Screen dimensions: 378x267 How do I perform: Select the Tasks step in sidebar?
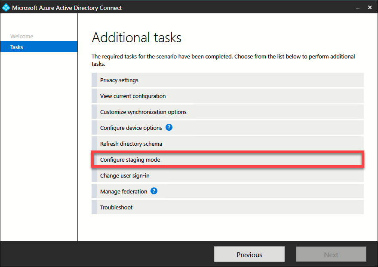(17, 47)
